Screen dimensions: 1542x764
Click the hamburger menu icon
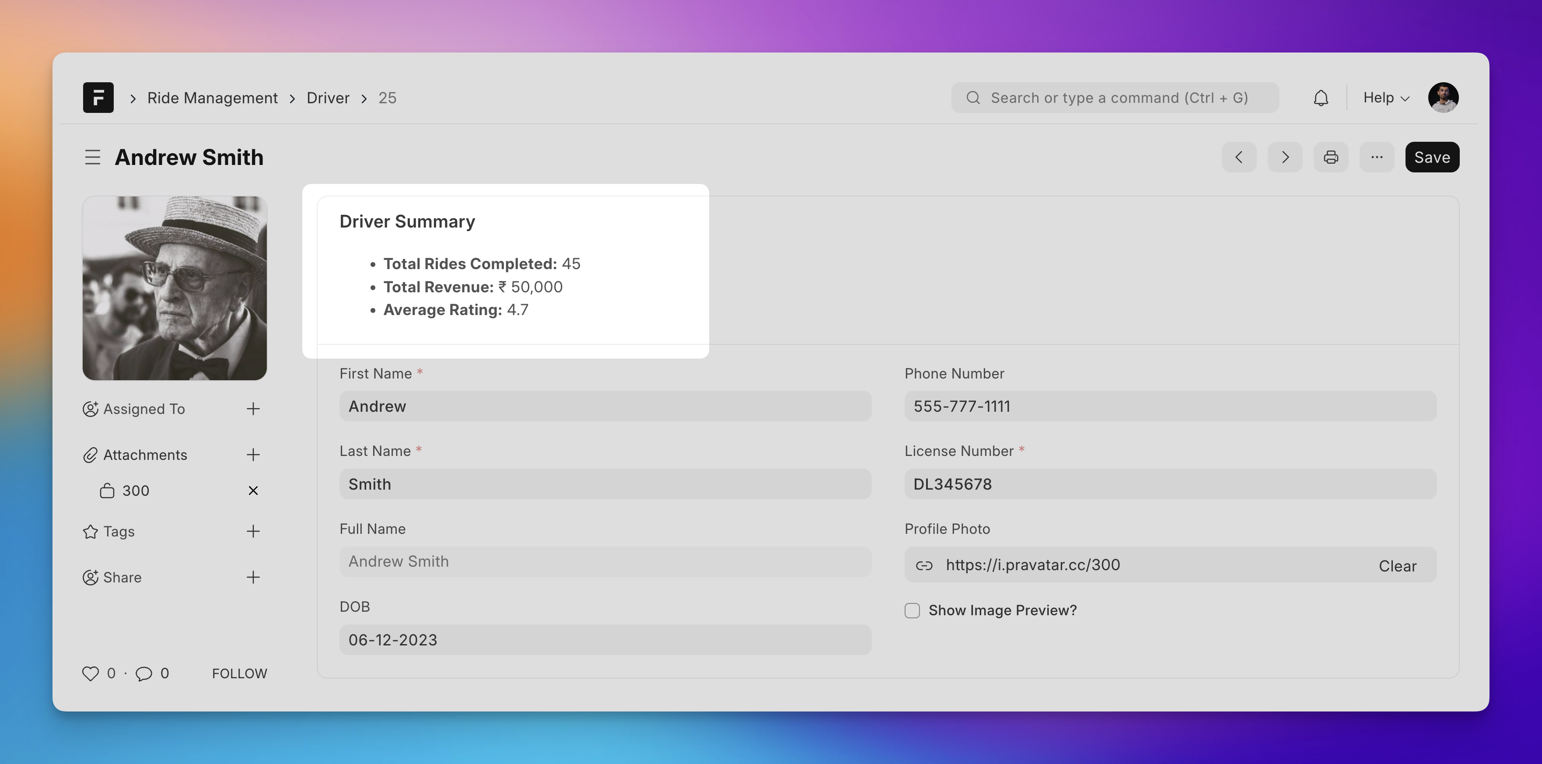92,158
